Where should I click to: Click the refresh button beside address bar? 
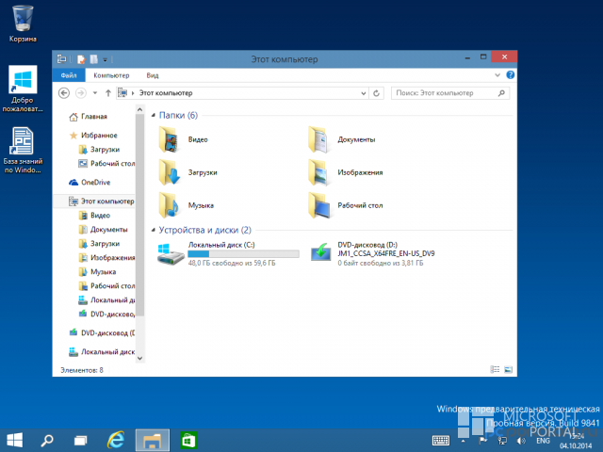377,93
